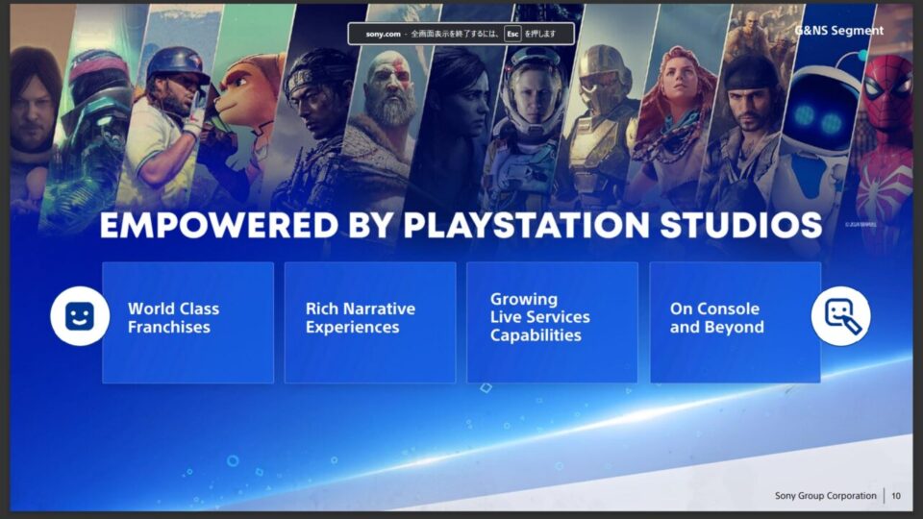The height and width of the screenshot is (519, 923).
Task: Click the Ellie dark-haired character panel
Action: tap(460, 111)
